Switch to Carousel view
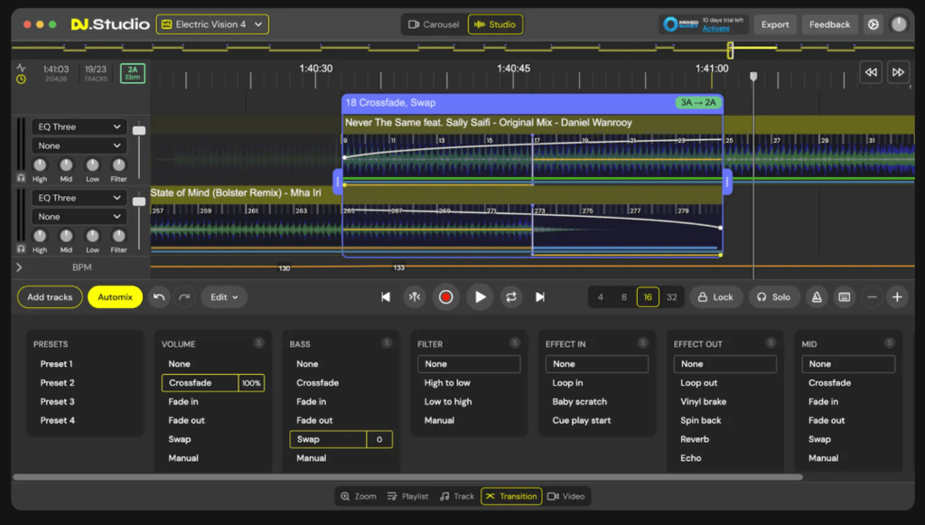This screenshot has height=525, width=925. [x=434, y=24]
